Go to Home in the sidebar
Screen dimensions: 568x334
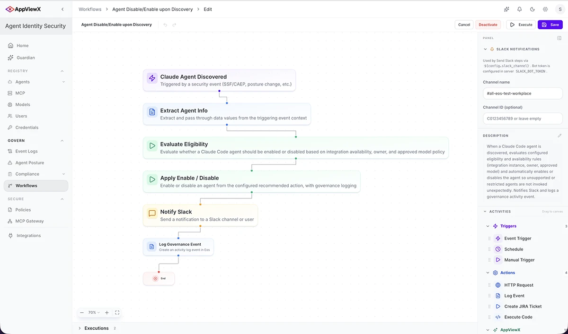point(35,46)
